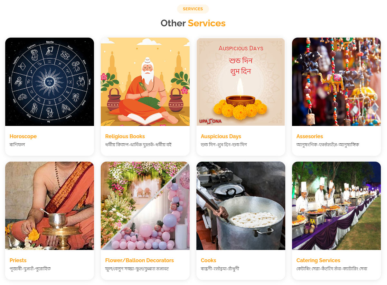This screenshot has width=387, height=285.
Task: Open the Religious Books title link
Action: (125, 136)
